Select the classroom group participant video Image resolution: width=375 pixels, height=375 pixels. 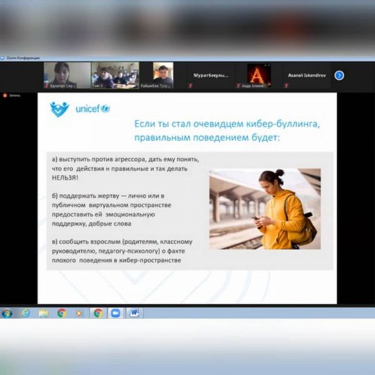[115, 75]
